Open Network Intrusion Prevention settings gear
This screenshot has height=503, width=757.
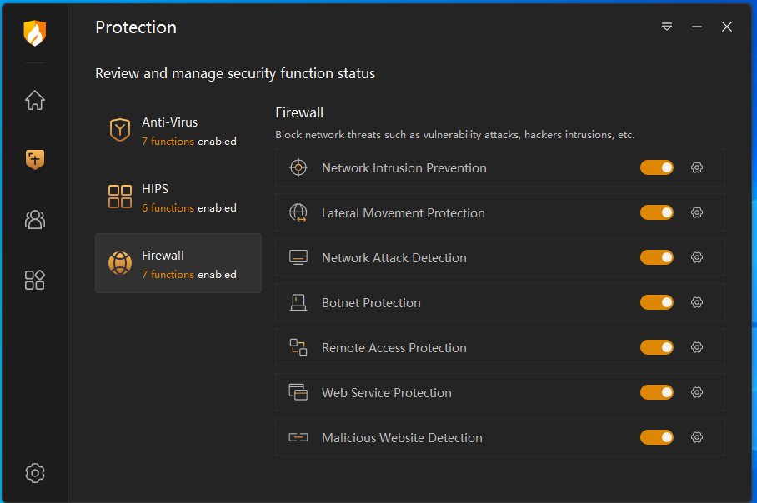pyautogui.click(x=697, y=167)
